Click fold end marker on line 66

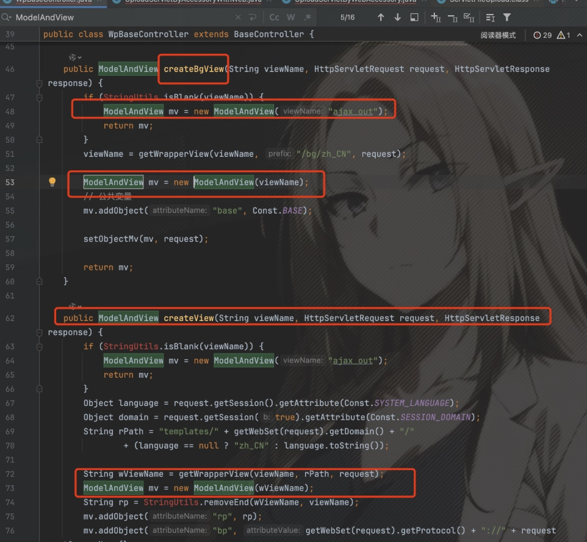(39, 389)
